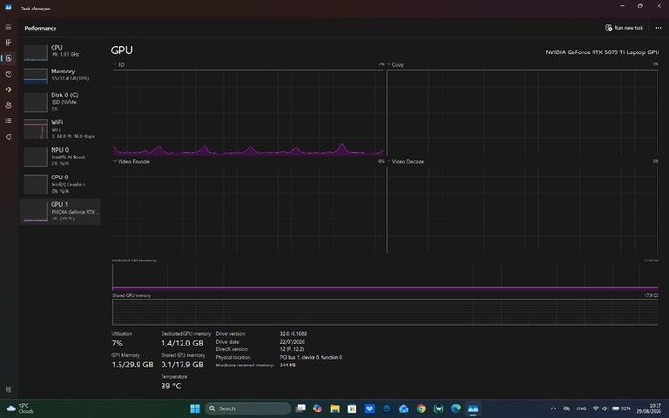The width and height of the screenshot is (669, 418).
Task: Open the Video Decode engine dropdown
Action: point(406,162)
